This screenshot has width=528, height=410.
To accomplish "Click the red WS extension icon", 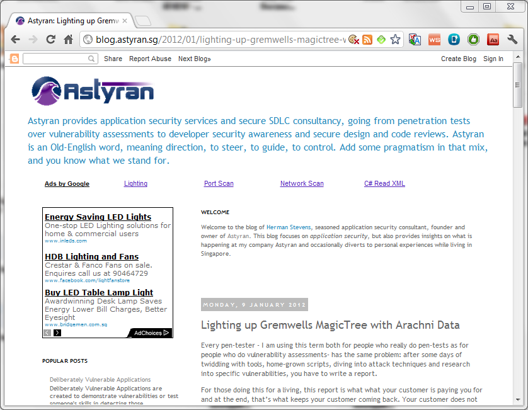I will point(434,40).
